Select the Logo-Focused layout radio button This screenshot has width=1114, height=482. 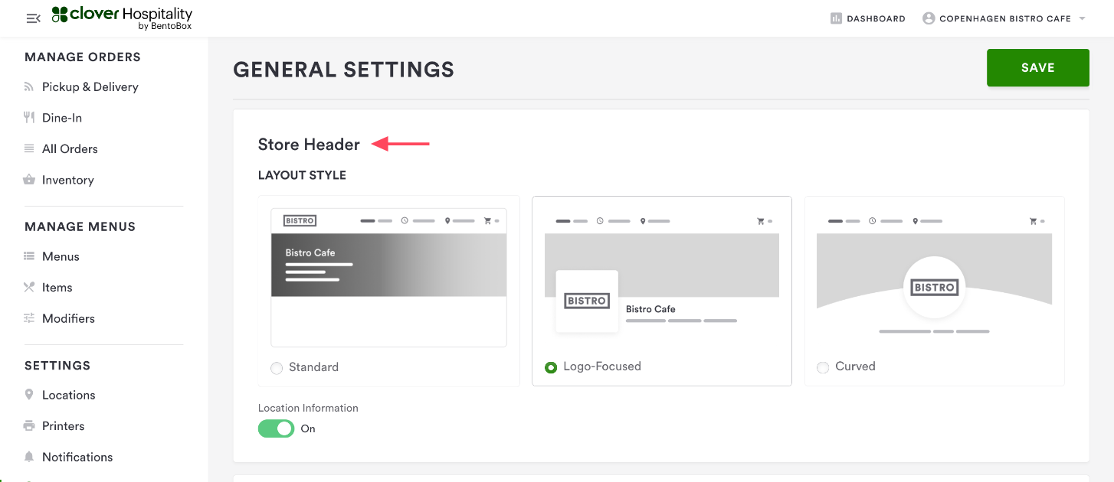tap(551, 367)
